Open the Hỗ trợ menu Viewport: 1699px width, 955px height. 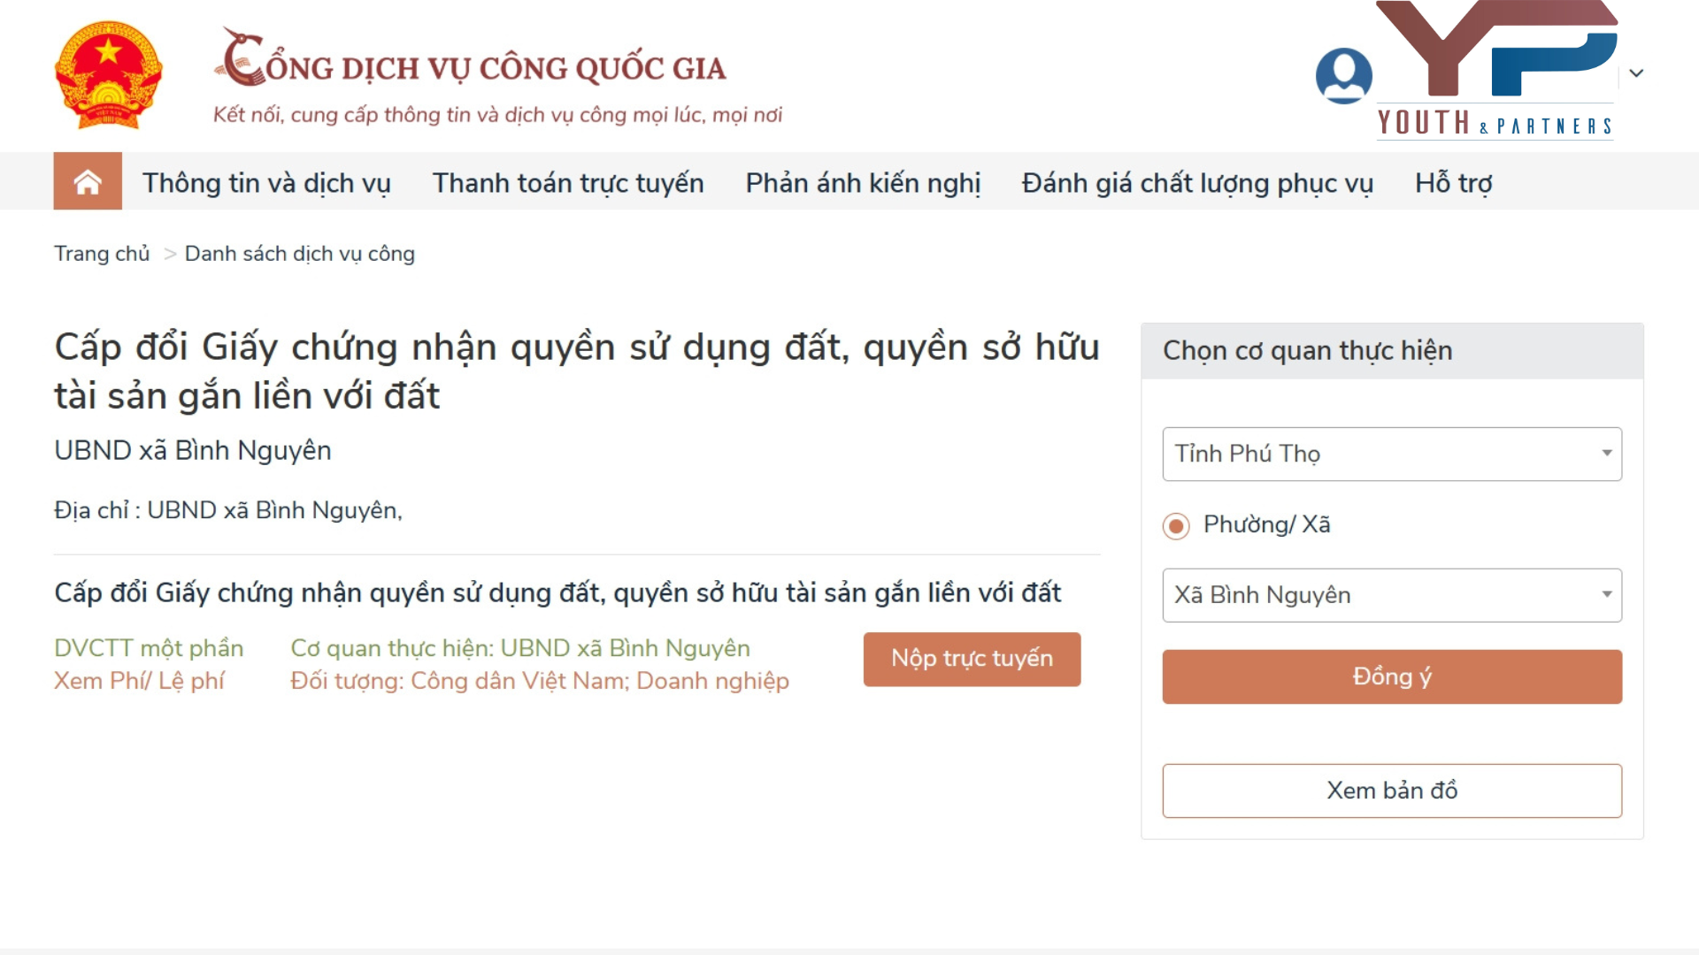[1454, 183]
